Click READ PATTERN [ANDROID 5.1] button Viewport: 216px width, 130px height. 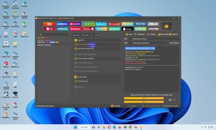tap(97, 45)
